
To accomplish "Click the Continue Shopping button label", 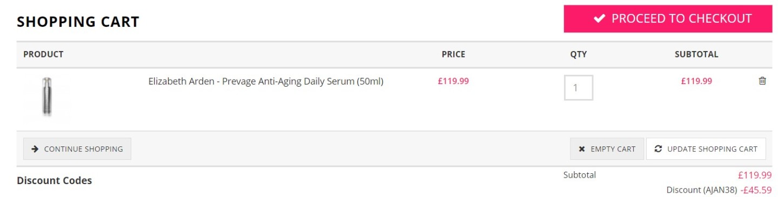I will pyautogui.click(x=84, y=149).
